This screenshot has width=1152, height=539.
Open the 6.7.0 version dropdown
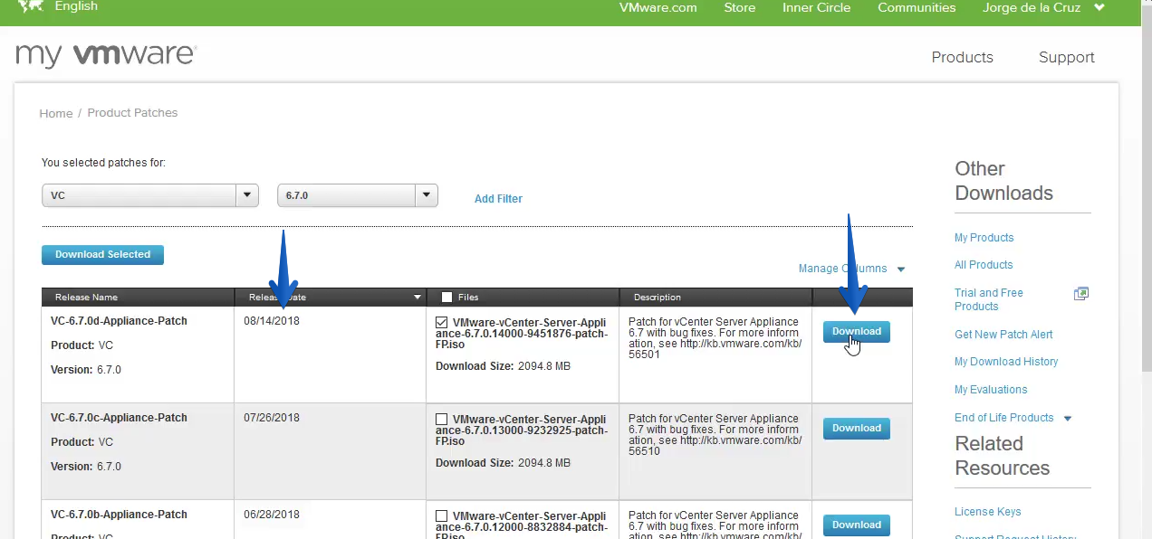(358, 195)
